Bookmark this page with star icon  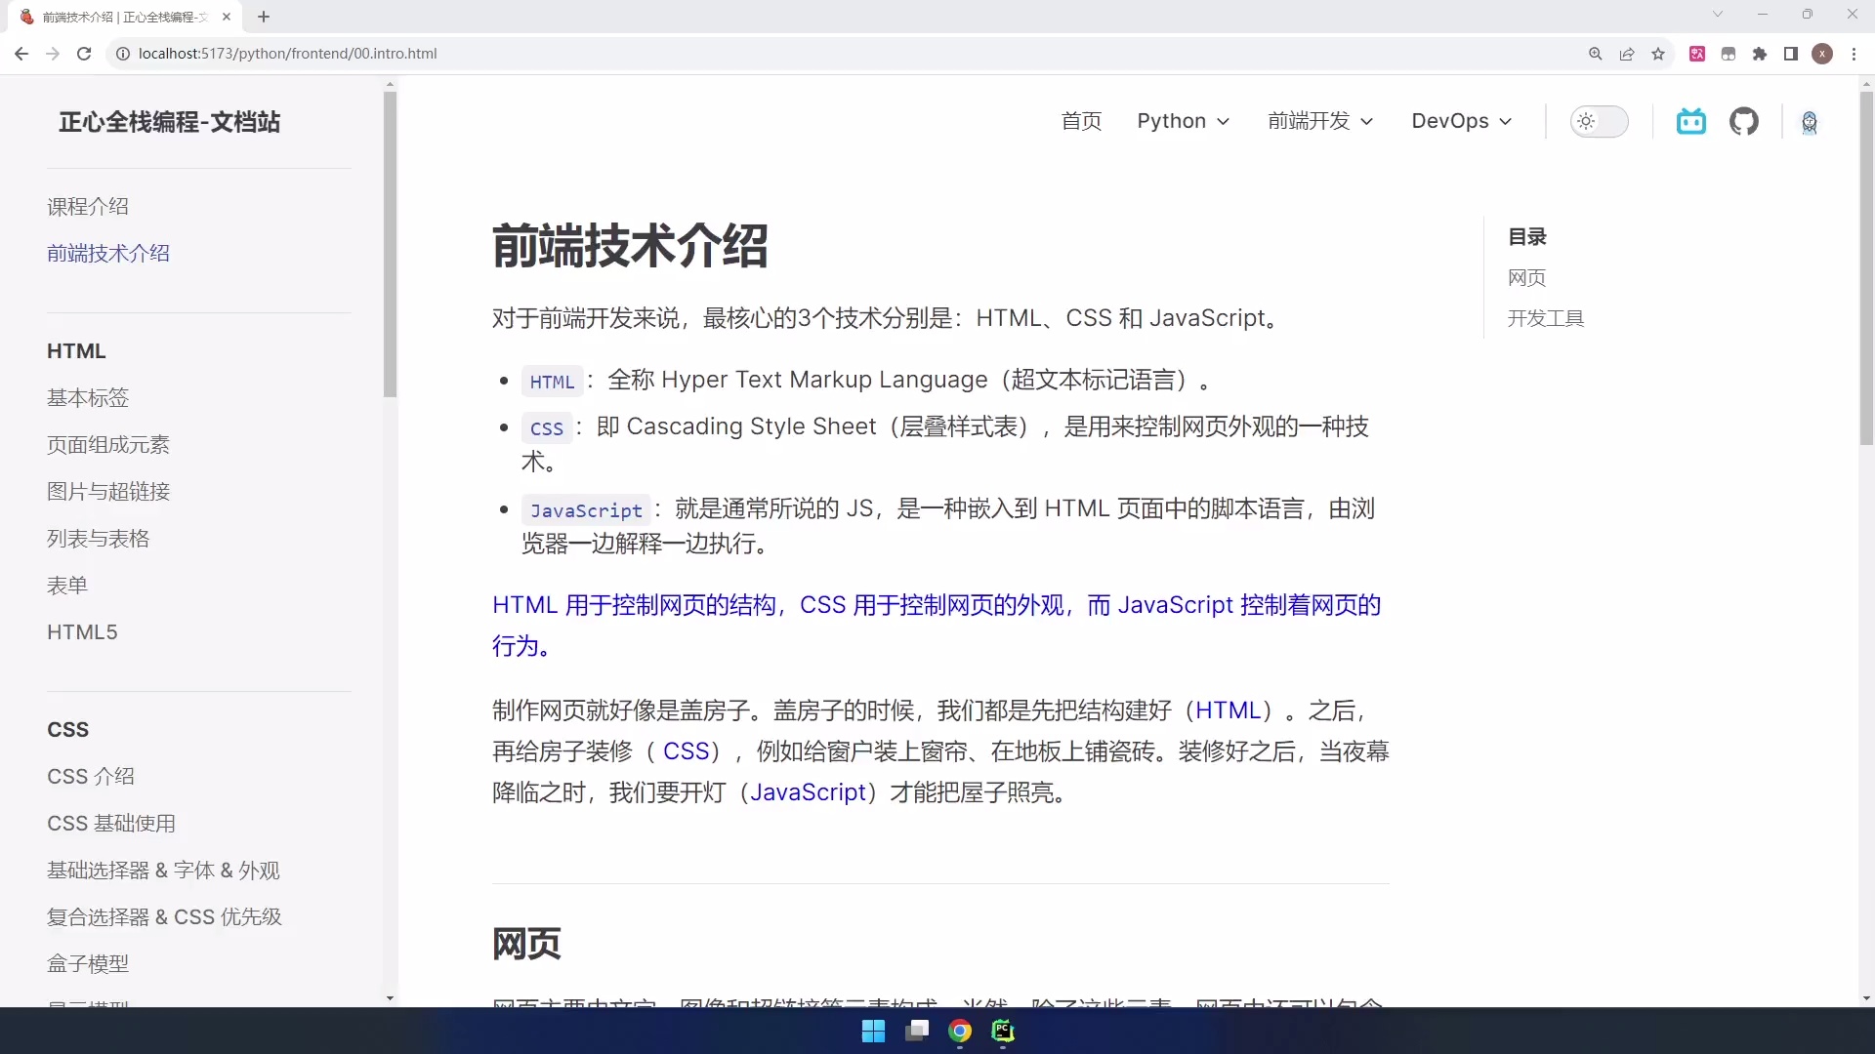(x=1658, y=54)
